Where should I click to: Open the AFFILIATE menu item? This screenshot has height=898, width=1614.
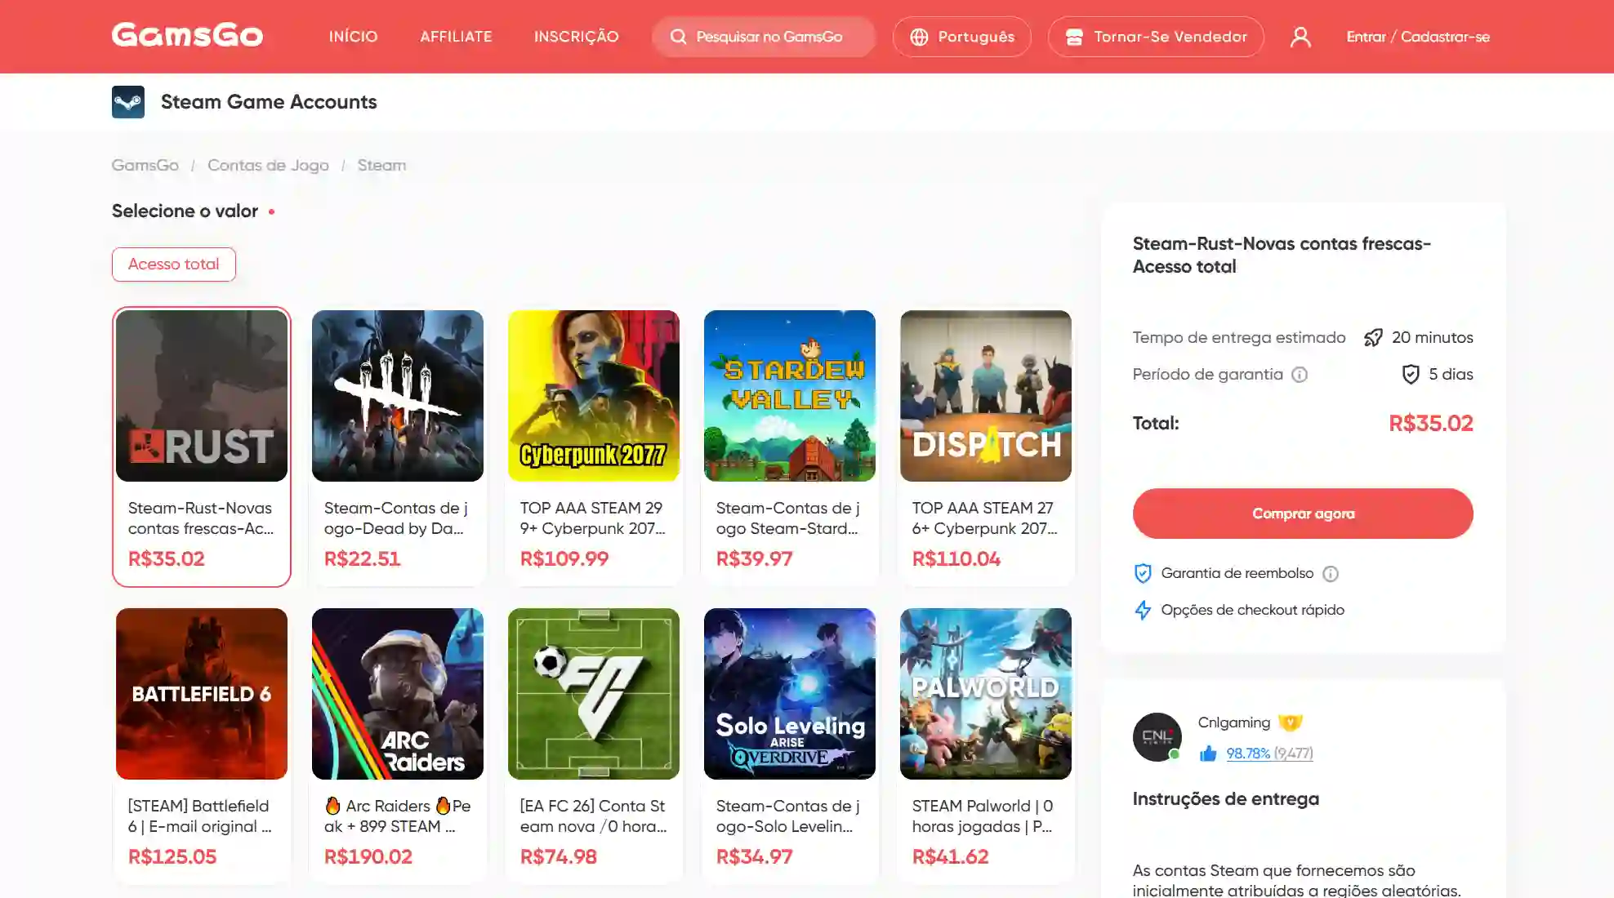point(456,37)
